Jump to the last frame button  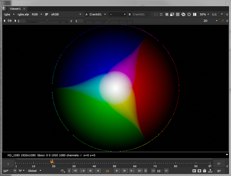(139, 171)
